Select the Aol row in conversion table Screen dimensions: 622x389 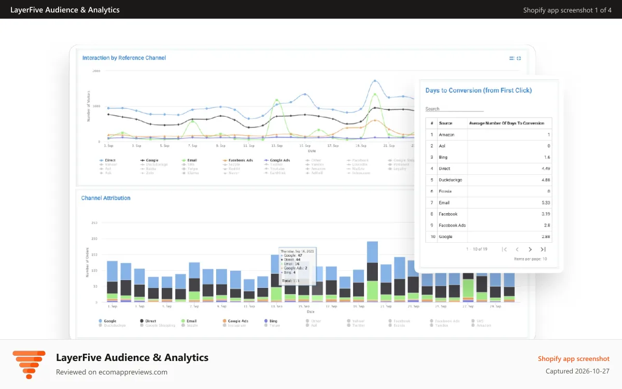[489, 146]
